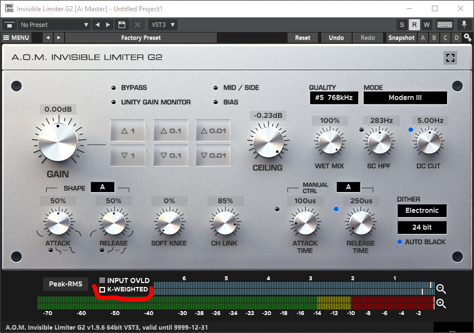The width and height of the screenshot is (474, 333).
Task: Click the DC CUT knob
Action: pos(429,142)
